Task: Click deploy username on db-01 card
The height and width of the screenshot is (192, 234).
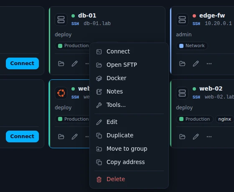Action: pos(63,35)
